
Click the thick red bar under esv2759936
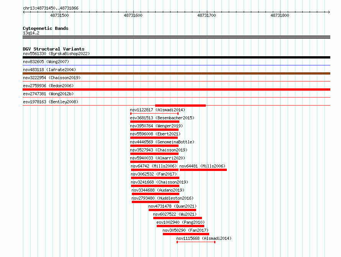[x=176, y=89]
